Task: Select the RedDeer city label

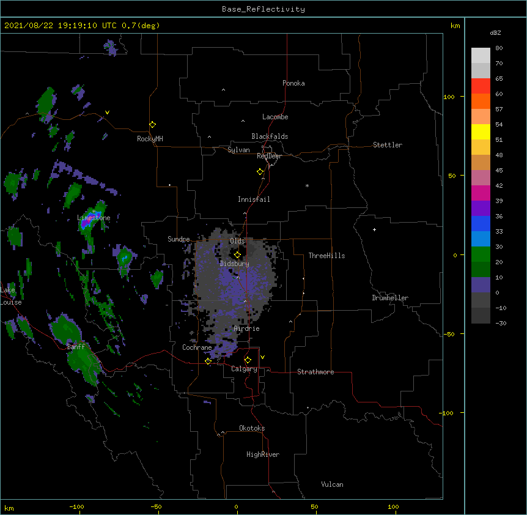Action: coord(269,156)
